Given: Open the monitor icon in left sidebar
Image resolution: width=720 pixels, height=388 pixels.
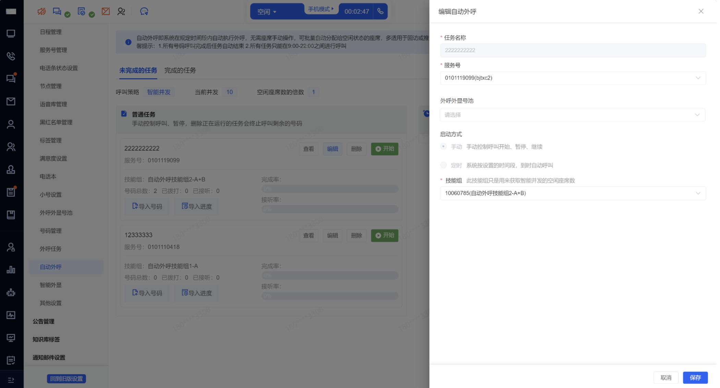Looking at the screenshot, I should tap(11, 33).
